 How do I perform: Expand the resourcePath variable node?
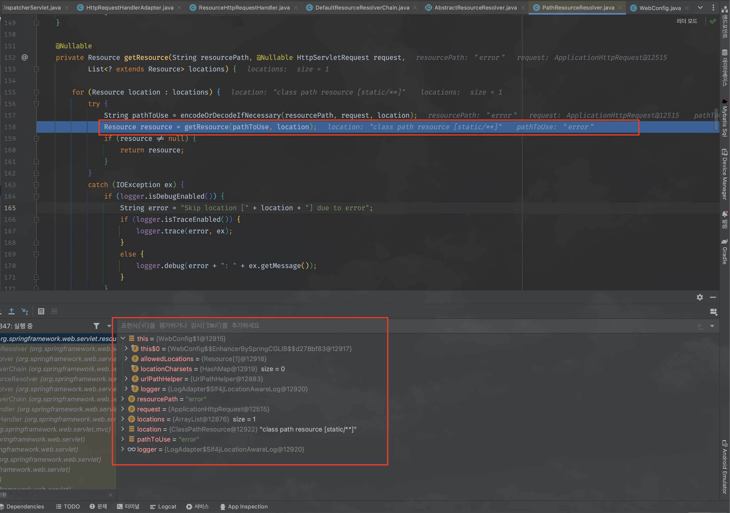[x=123, y=399]
